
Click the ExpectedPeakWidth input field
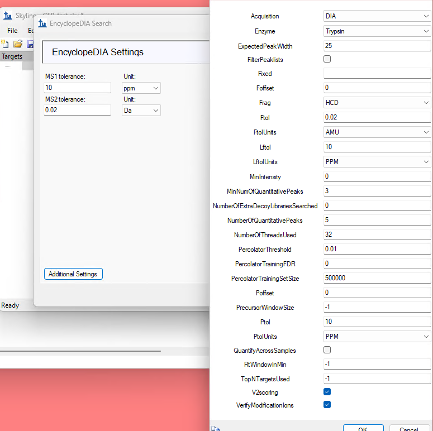[377, 46]
